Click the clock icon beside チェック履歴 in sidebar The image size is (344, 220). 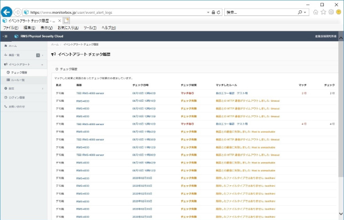pos(9,73)
